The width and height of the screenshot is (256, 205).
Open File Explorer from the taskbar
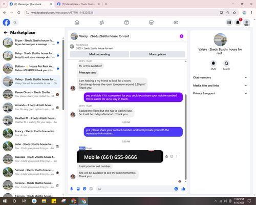(44, 201)
